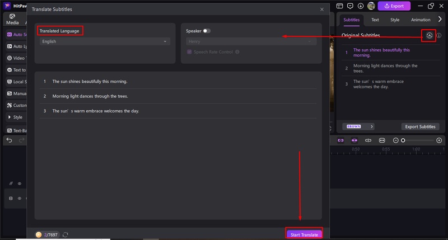Image resolution: width=448 pixels, height=240 pixels.
Task: Click the Start Translate button
Action: click(304, 234)
